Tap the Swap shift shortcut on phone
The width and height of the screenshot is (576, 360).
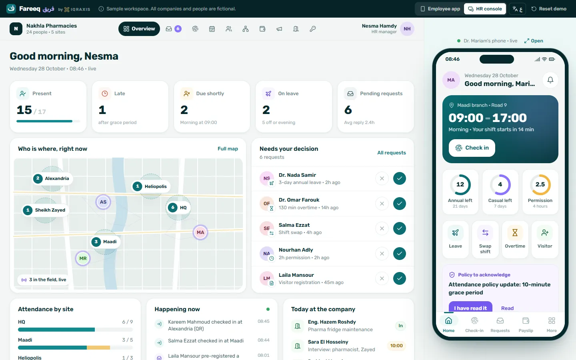[x=485, y=239]
